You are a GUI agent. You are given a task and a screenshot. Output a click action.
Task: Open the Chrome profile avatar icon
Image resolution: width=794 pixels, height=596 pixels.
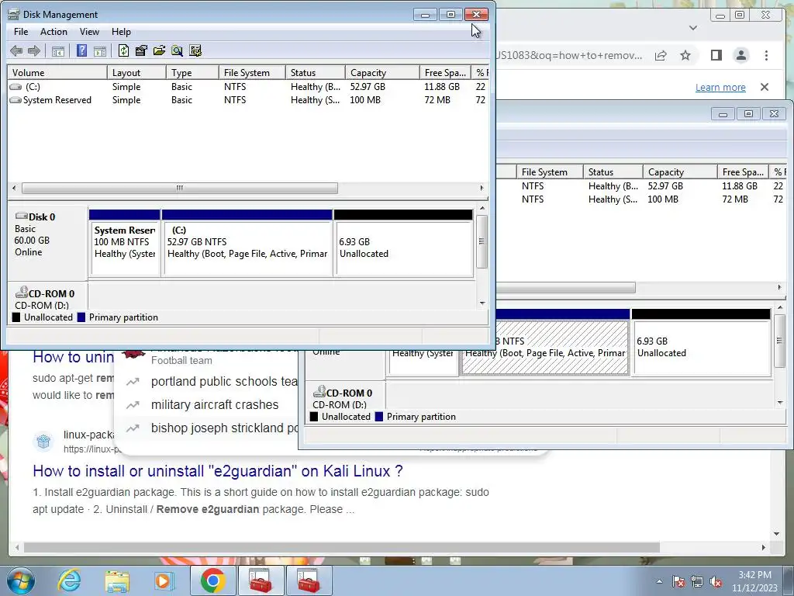[x=740, y=55]
